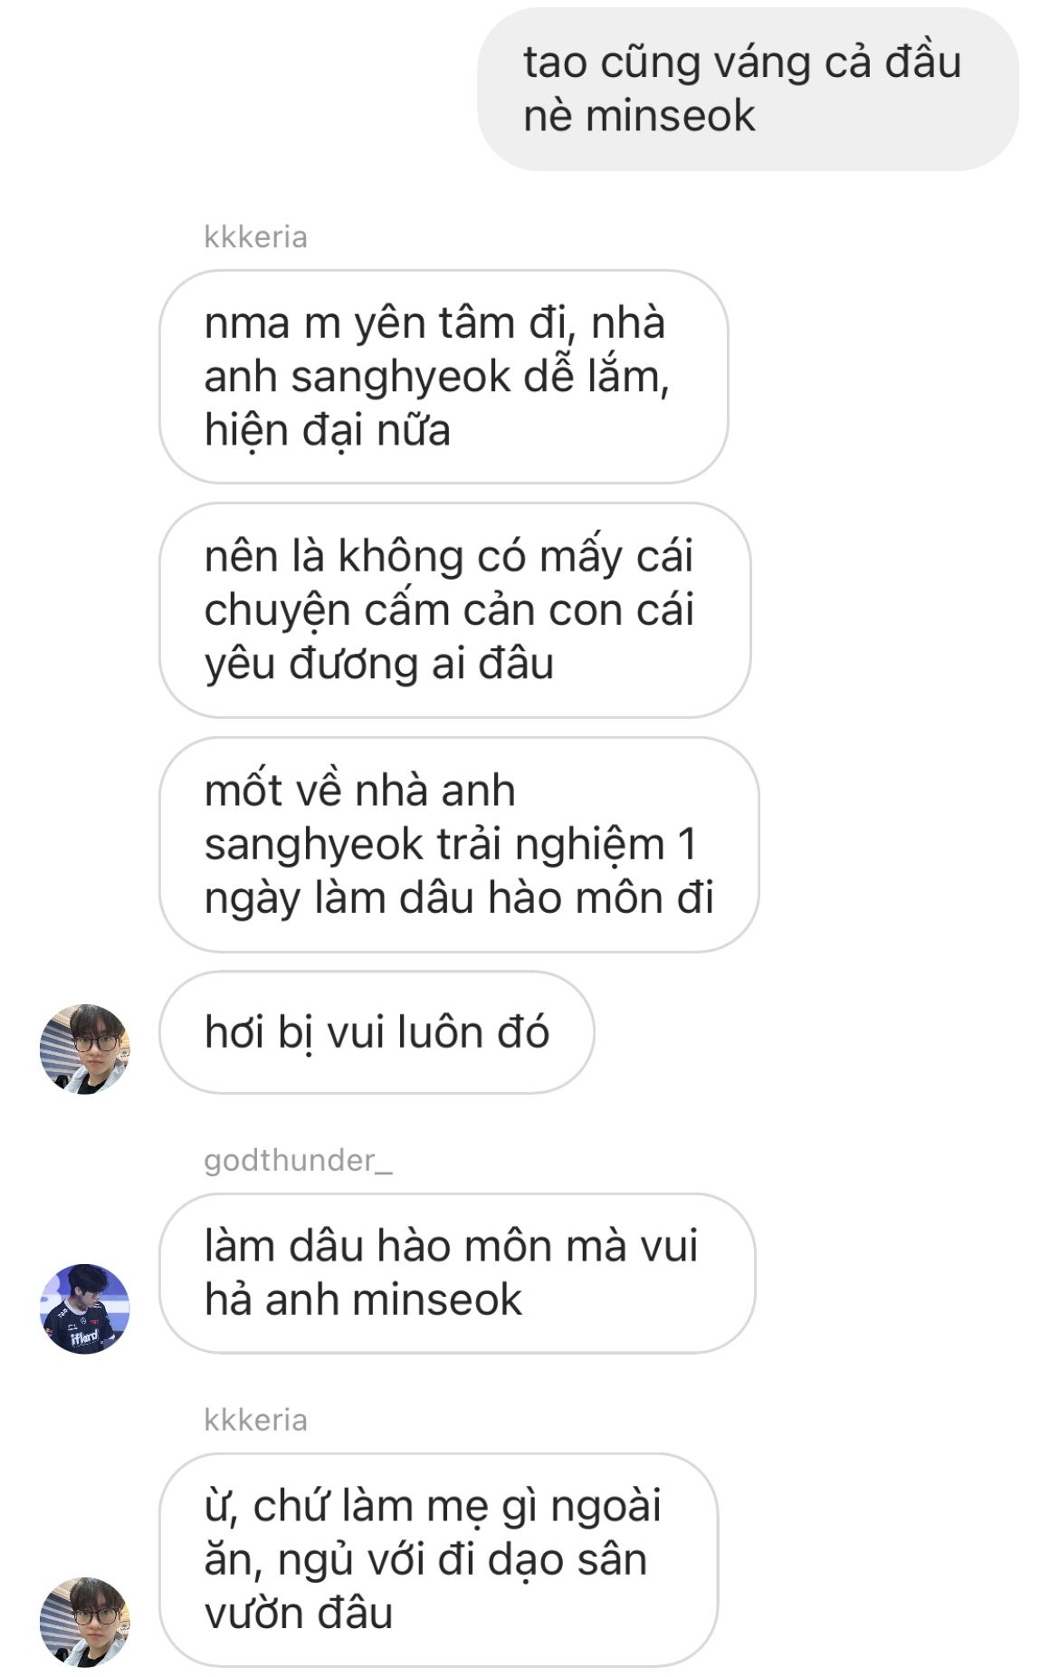Click 'chuyện cấm cản con cái' text line
Screen dimensions: 1059x1677
click(x=449, y=611)
